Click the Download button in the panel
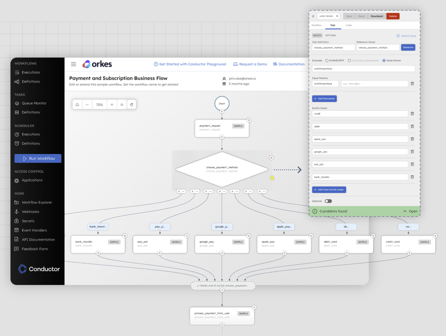Viewport: 446px width, 336px height. point(376,16)
